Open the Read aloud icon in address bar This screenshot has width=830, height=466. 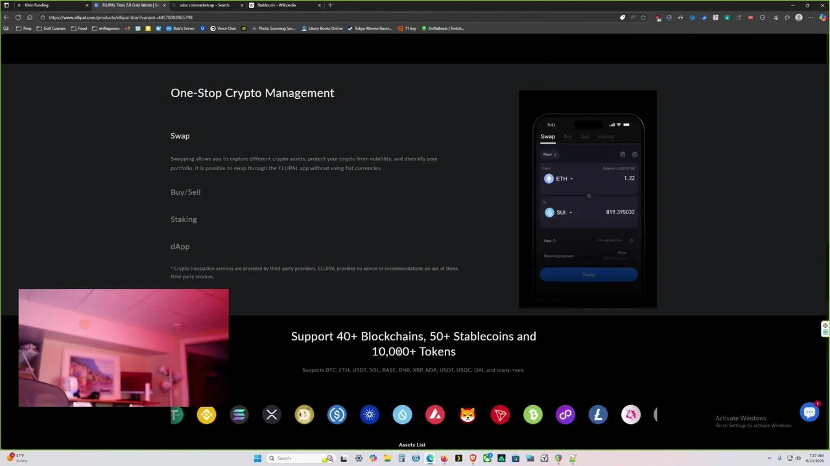coord(633,17)
